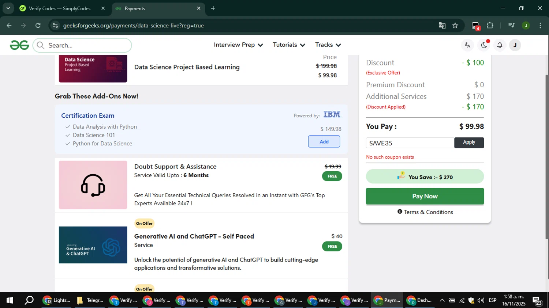Close the Verify Codes — SimplyCodes tab
The image size is (549, 308).
pyautogui.click(x=103, y=8)
